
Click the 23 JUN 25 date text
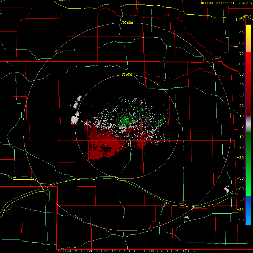pos(168,251)
